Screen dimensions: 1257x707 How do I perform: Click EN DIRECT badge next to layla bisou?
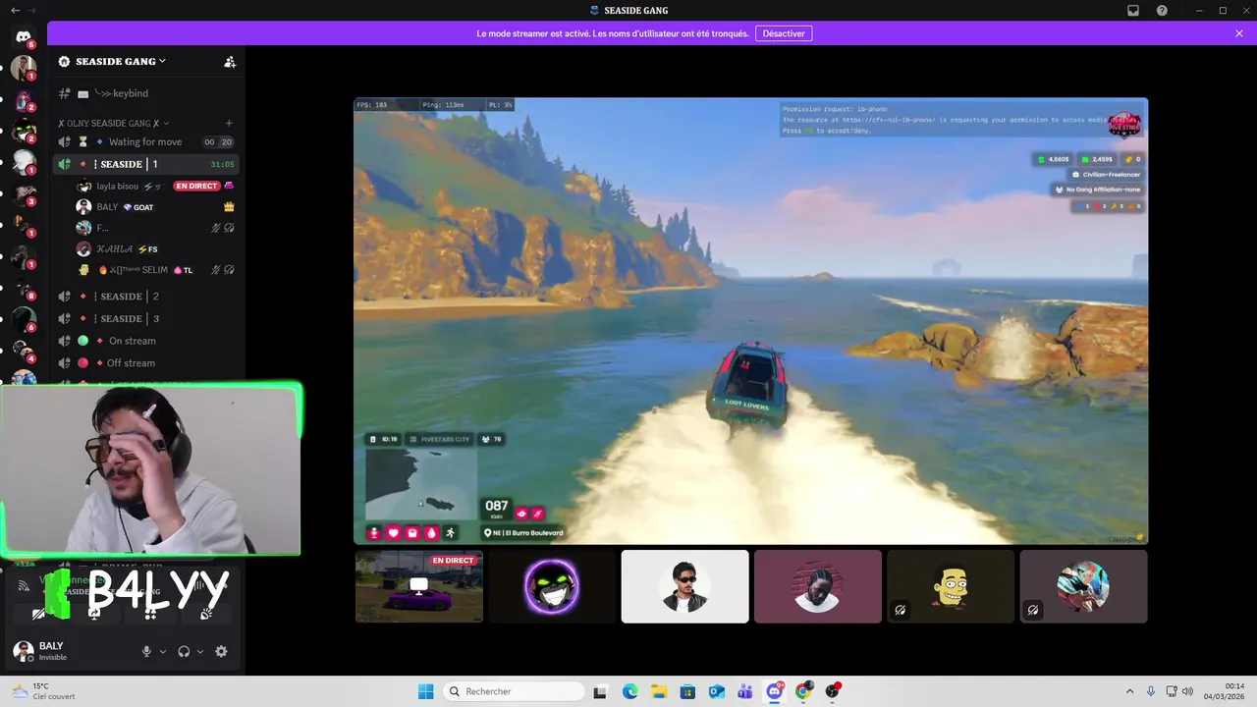click(x=196, y=186)
